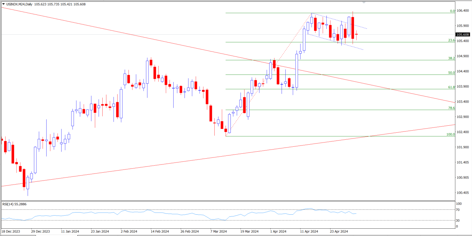Click the 0.0 Fibonacci level label
The width and height of the screenshot is (472, 236).
[452, 11]
